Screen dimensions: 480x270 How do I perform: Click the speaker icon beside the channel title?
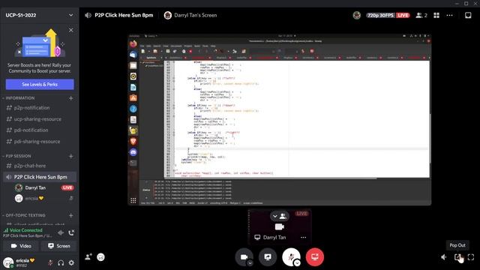pyautogui.click(x=88, y=15)
